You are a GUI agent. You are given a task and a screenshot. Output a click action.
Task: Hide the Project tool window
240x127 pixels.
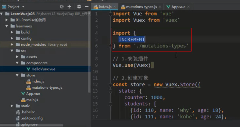point(87,7)
